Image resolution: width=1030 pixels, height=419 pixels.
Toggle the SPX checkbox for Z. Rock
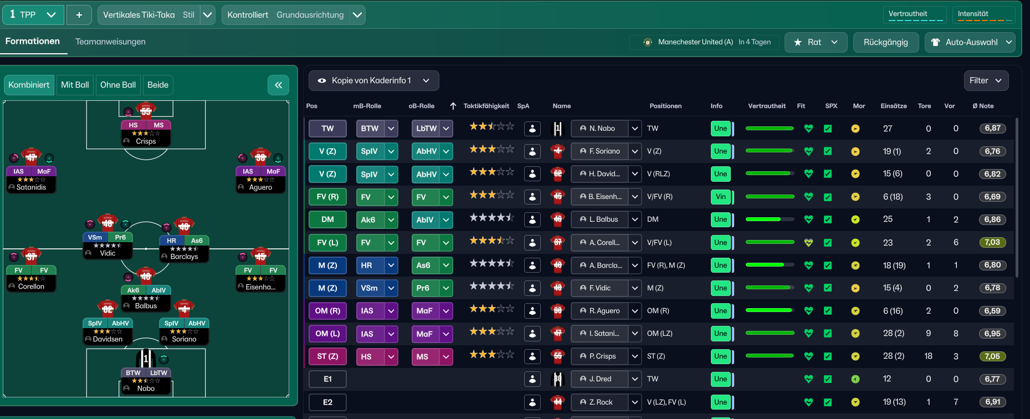828,402
